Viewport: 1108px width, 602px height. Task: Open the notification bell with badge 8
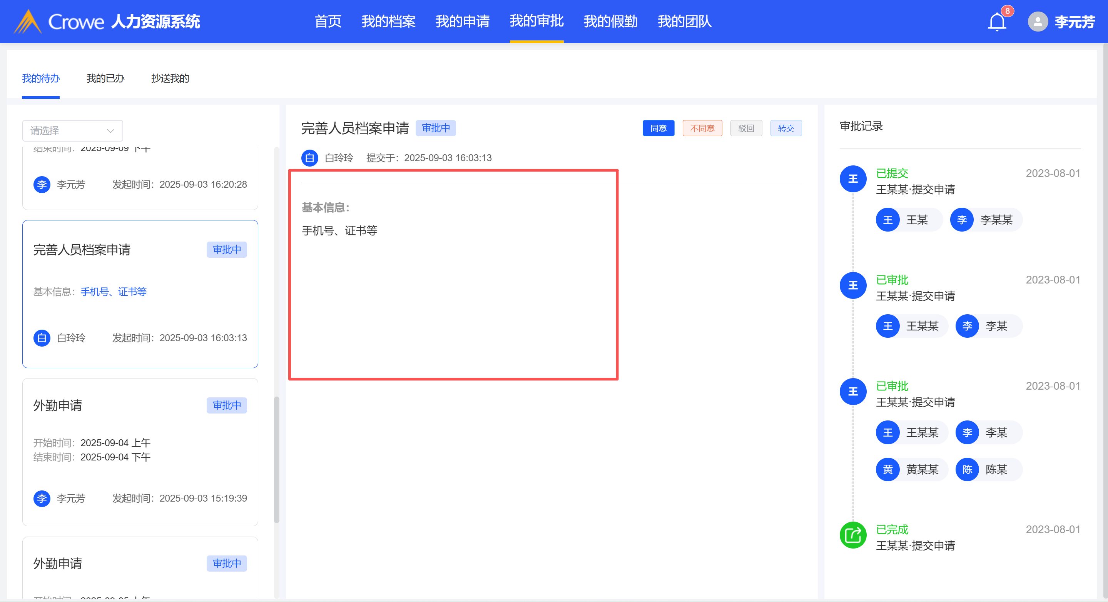[x=997, y=22]
